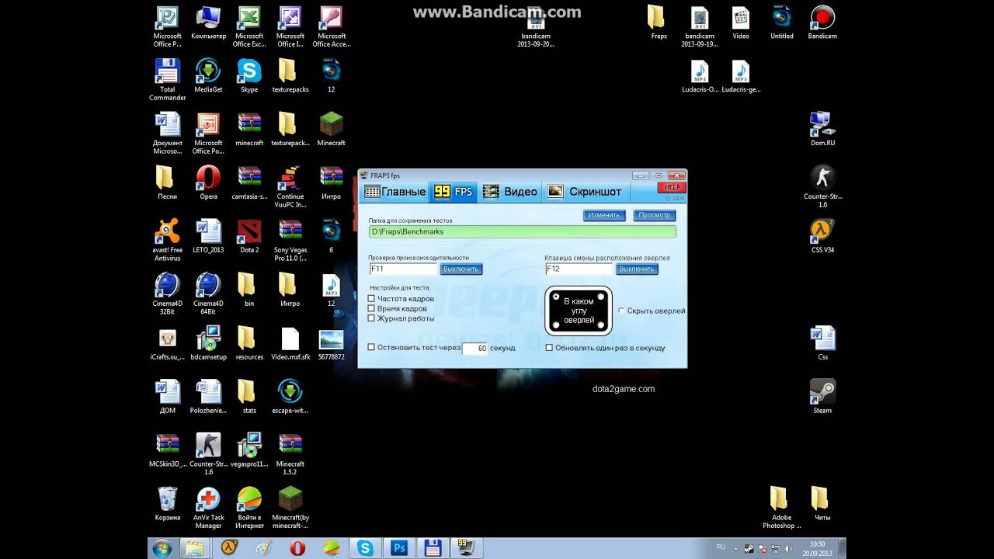
Task: Open the Total Commander desktop shortcut
Action: pos(167,79)
